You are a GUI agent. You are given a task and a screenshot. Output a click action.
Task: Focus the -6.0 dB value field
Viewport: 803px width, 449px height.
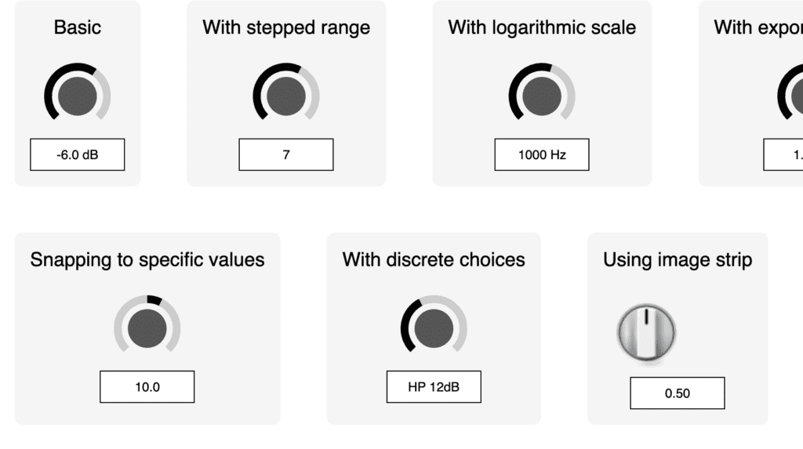(x=78, y=154)
